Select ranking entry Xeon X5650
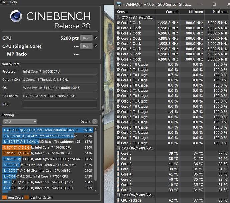The height and width of the screenshot is (203, 230). [48, 171]
